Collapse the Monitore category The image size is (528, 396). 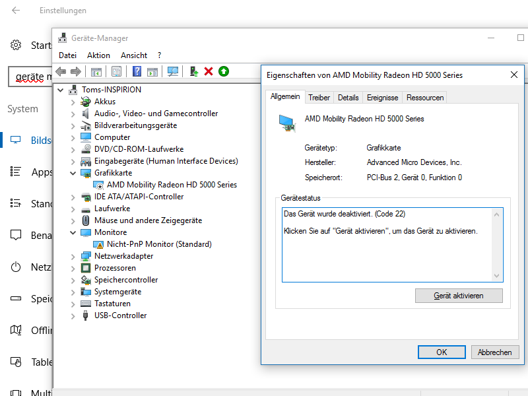click(73, 232)
